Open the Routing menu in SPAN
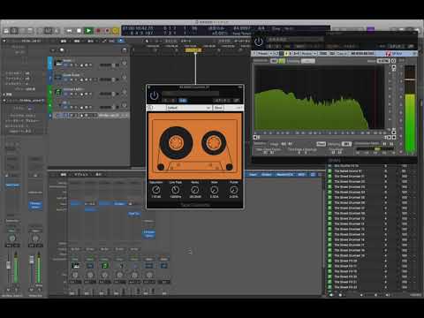Viewport: 424px width, 318px height. [x=307, y=53]
